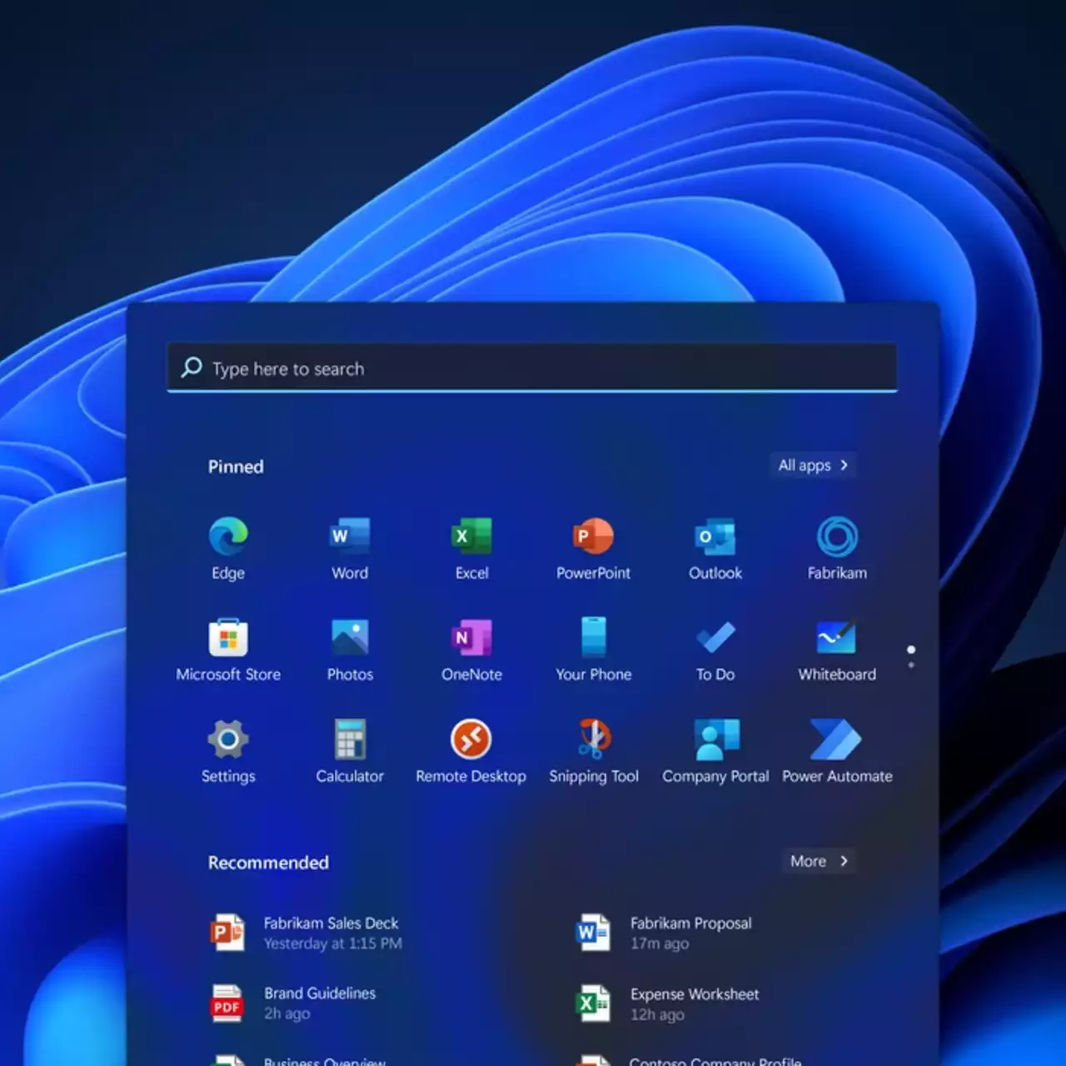This screenshot has width=1066, height=1066.
Task: Click the Type here to search field
Action: [x=532, y=367]
